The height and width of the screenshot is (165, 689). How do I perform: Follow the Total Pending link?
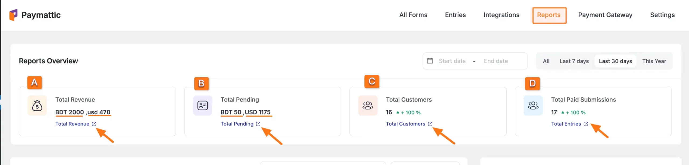pyautogui.click(x=236, y=124)
